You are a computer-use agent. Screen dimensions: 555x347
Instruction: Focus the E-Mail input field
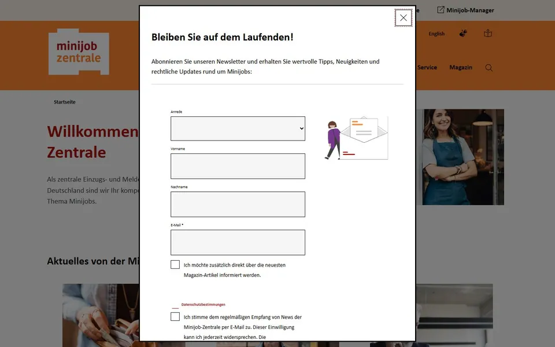(x=238, y=242)
